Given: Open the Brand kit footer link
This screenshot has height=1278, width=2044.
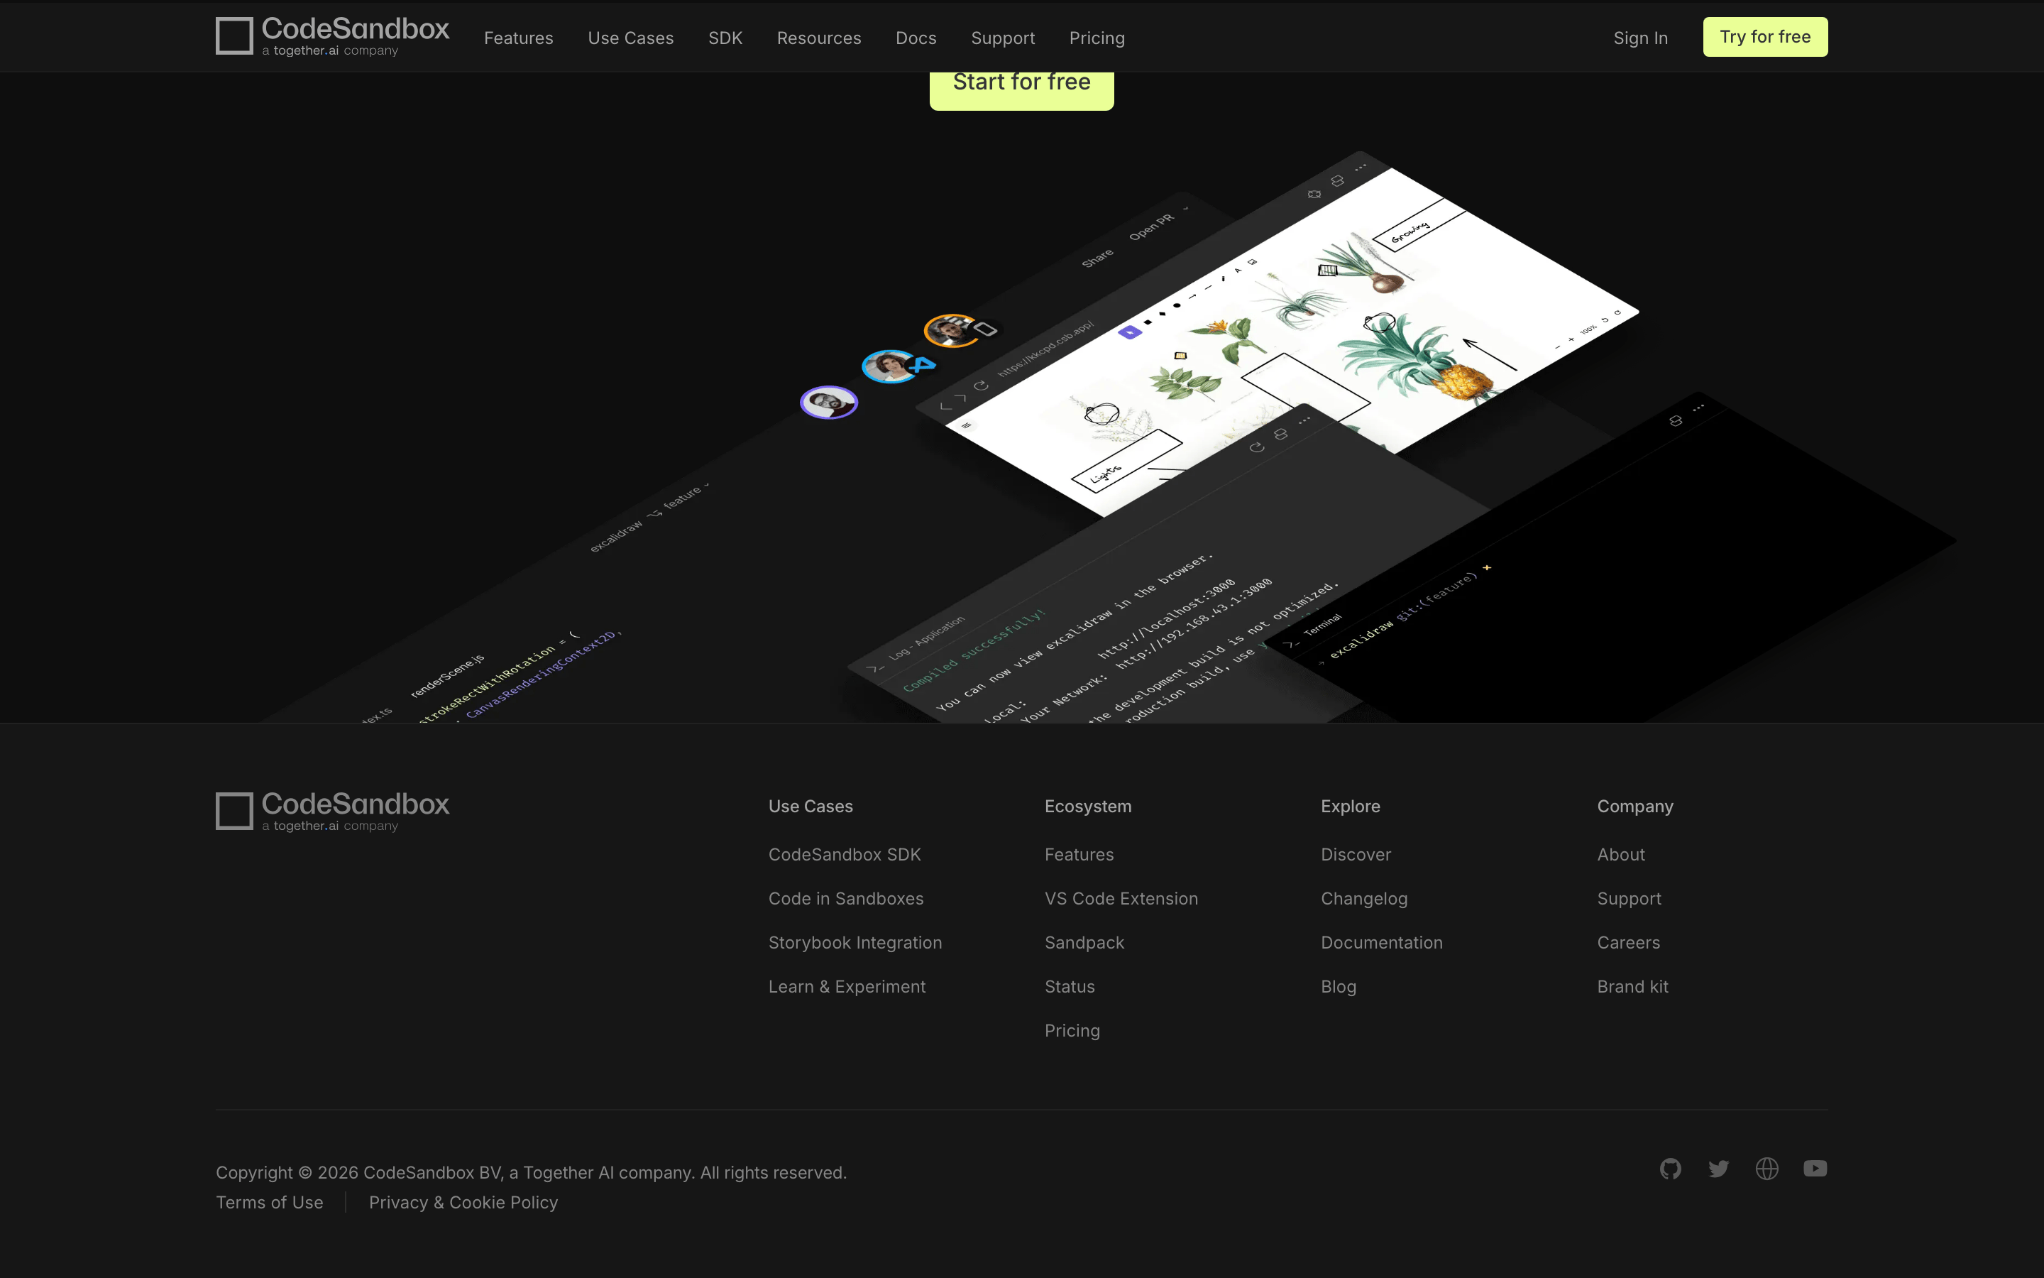Looking at the screenshot, I should tap(1632, 986).
